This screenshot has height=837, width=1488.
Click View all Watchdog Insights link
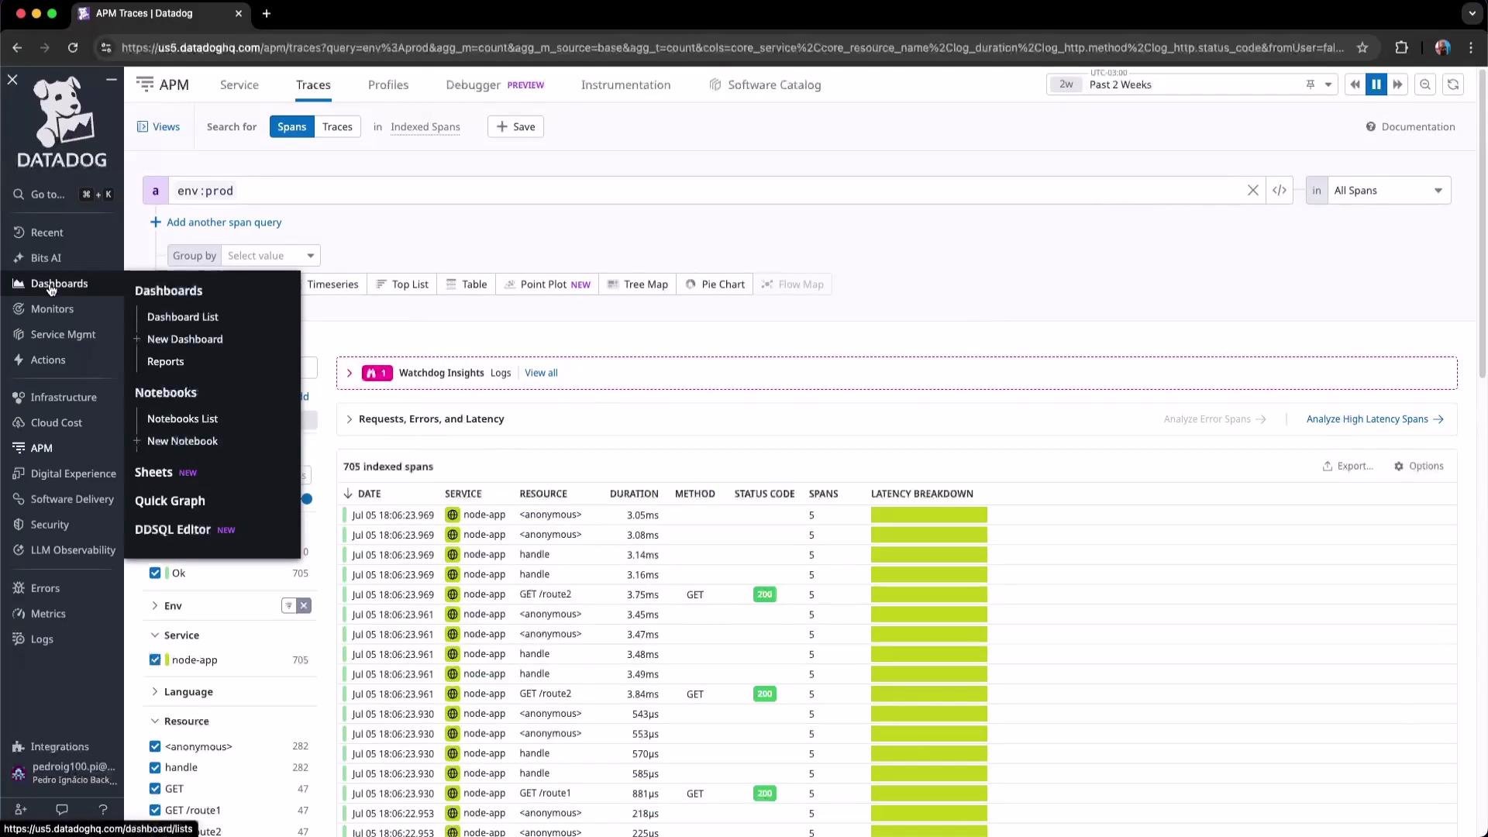pyautogui.click(x=541, y=374)
